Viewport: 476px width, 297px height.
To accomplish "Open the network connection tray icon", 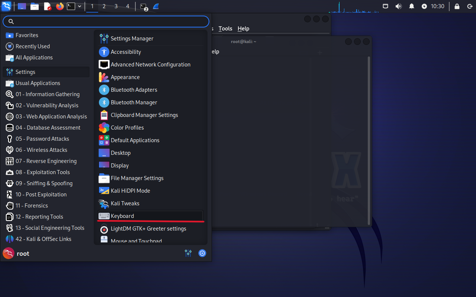I will pyautogui.click(x=386, y=6).
